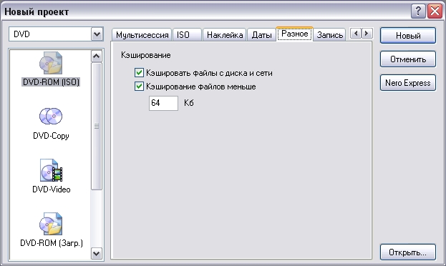Go to the Наклейка tab
This screenshot has height=266, width=446.
pyautogui.click(x=224, y=35)
